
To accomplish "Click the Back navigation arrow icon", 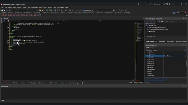I will click(121, 10).
